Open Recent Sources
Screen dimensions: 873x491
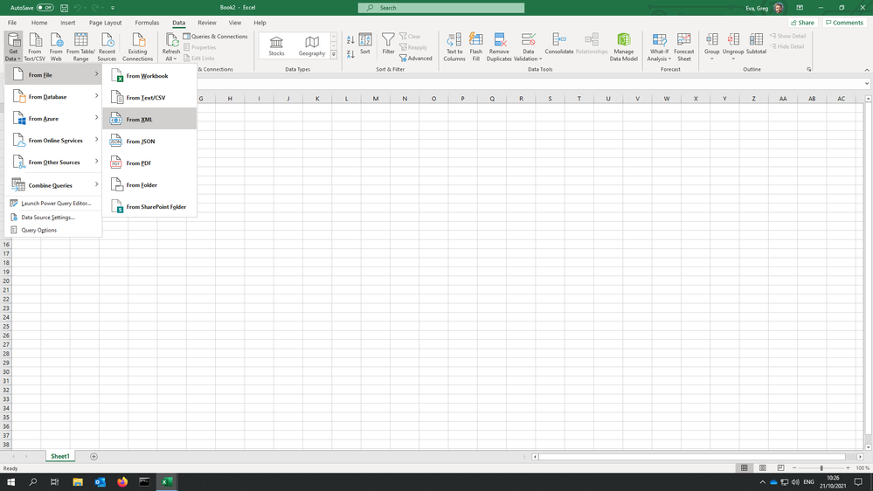click(x=107, y=47)
